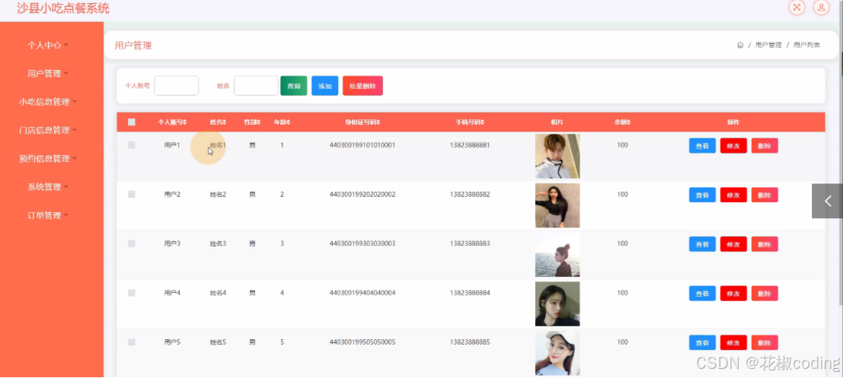Image resolution: width=843 pixels, height=378 pixels.
Task: Select phone number 13823888885
Action: click(470, 342)
